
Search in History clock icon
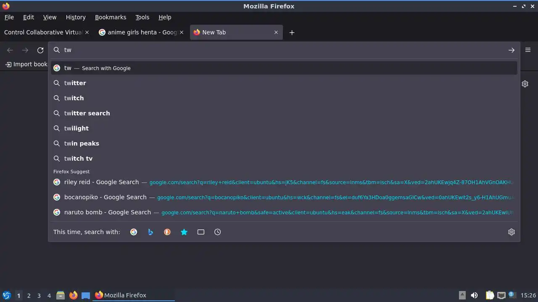tap(218, 232)
